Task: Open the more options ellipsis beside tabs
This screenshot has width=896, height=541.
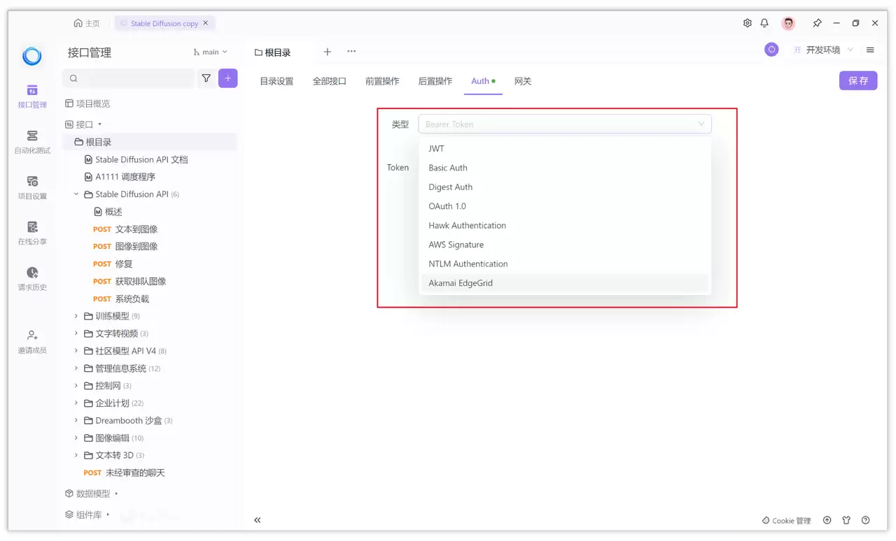Action: [x=351, y=52]
